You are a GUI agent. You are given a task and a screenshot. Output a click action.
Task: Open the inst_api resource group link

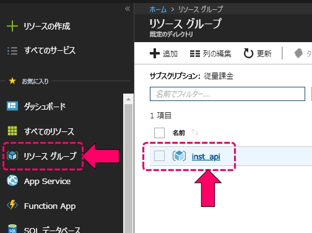(x=206, y=157)
